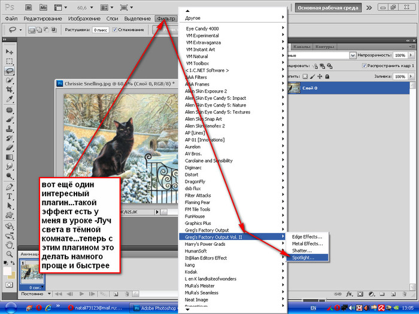This screenshot has height=314, width=419.
Task: Select the Spot Healing Brush tool
Action: [10, 110]
